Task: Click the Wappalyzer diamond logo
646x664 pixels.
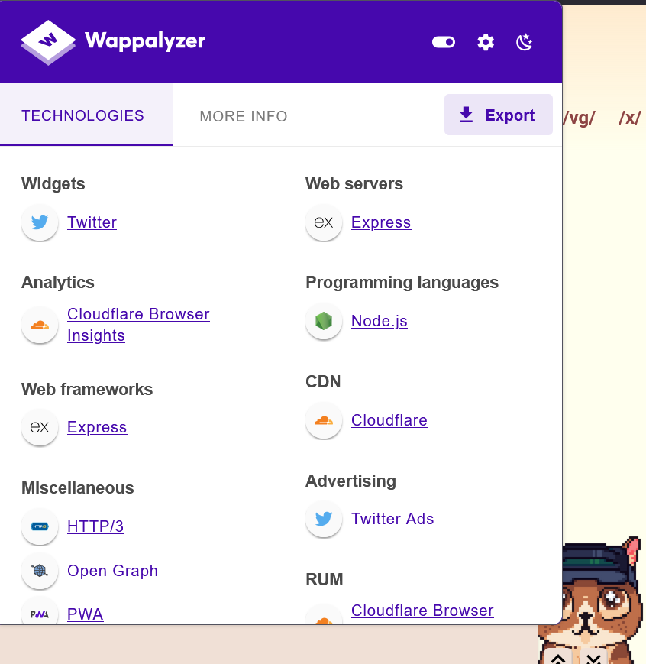Action: coord(48,42)
